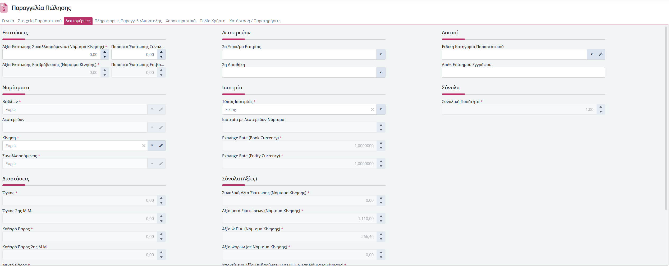Click edit pencil for Δευτερεύον currency
This screenshot has height=266, width=669.
click(x=161, y=128)
